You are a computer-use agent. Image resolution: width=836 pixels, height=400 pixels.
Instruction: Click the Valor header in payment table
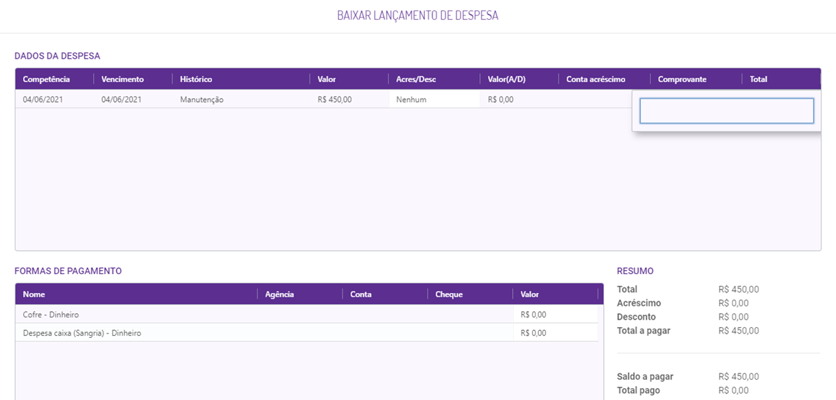point(529,294)
